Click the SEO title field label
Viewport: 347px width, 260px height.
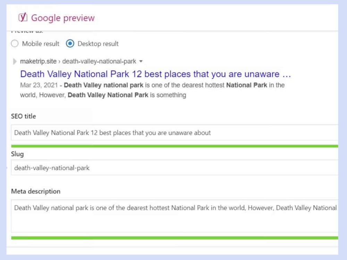tap(24, 116)
